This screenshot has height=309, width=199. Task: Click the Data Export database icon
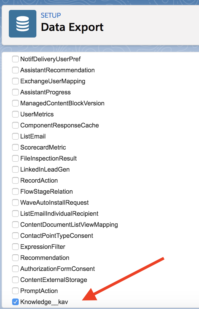23,24
